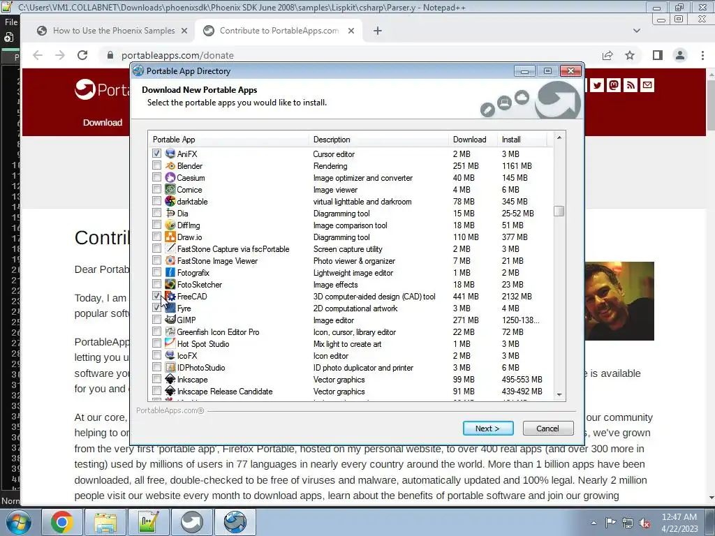The image size is (715, 536).
Task: Click the Mastodon icon on the PortableApps page
Action: click(614, 85)
